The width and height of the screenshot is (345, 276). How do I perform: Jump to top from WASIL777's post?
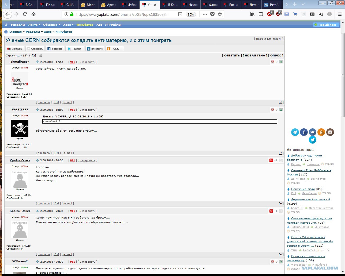click(281, 153)
